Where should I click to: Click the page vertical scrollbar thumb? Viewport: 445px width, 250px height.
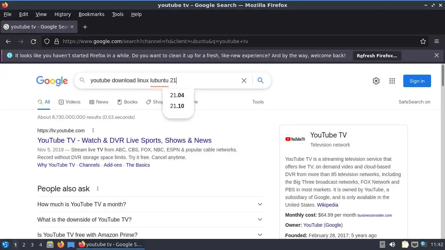pos(443,75)
